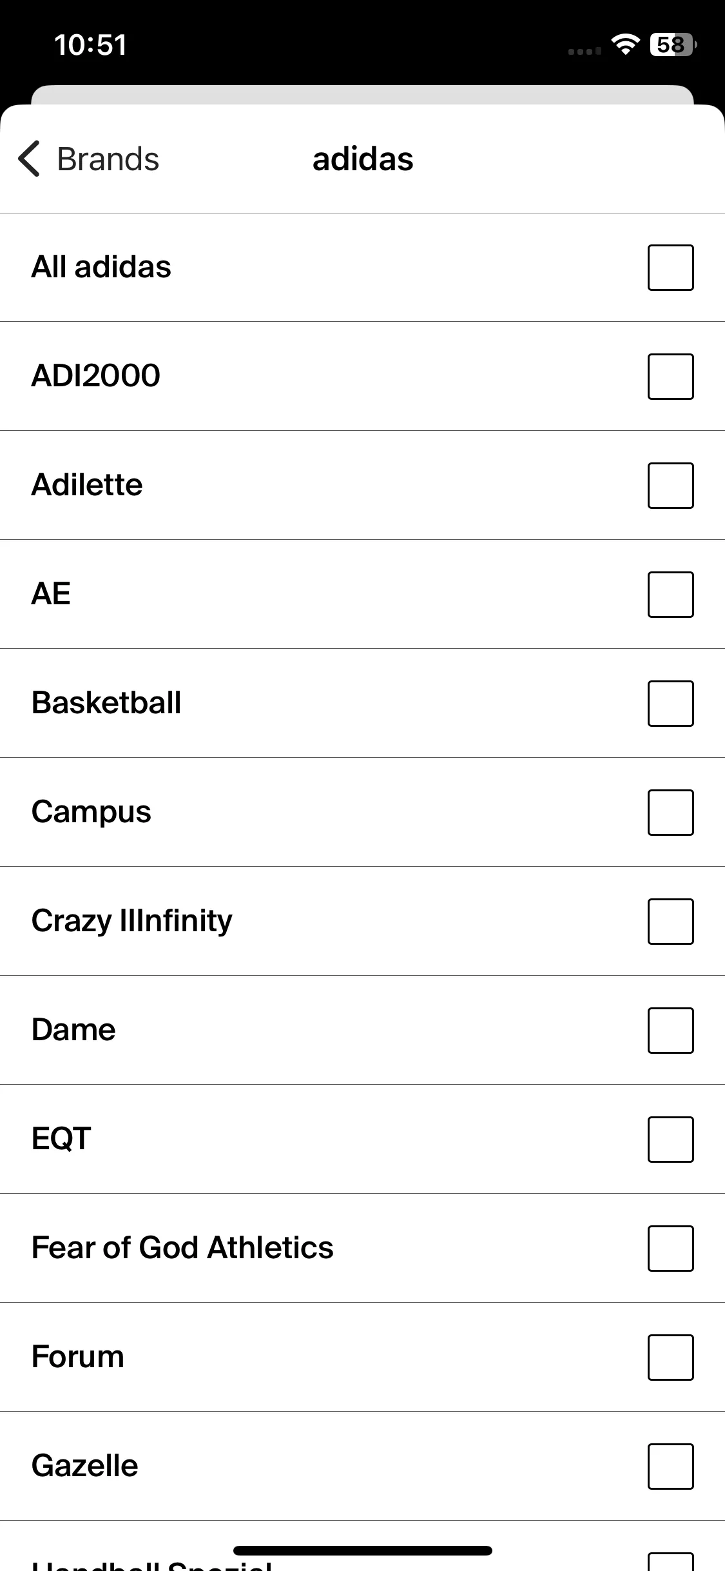Tick the Gazelle checkbox
This screenshot has width=725, height=1571.
pyautogui.click(x=671, y=1467)
